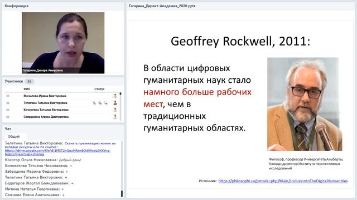Click the role icon for Сапрыкина Алена Дмитриевна
The image size is (357, 200).
tap(115, 117)
